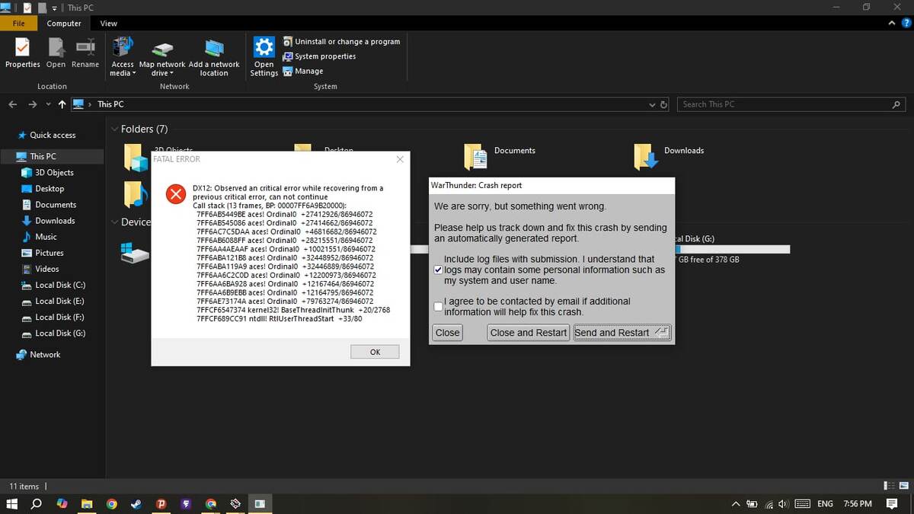Open the recent locations dropdown arrow
This screenshot has width=914, height=514.
48,104
